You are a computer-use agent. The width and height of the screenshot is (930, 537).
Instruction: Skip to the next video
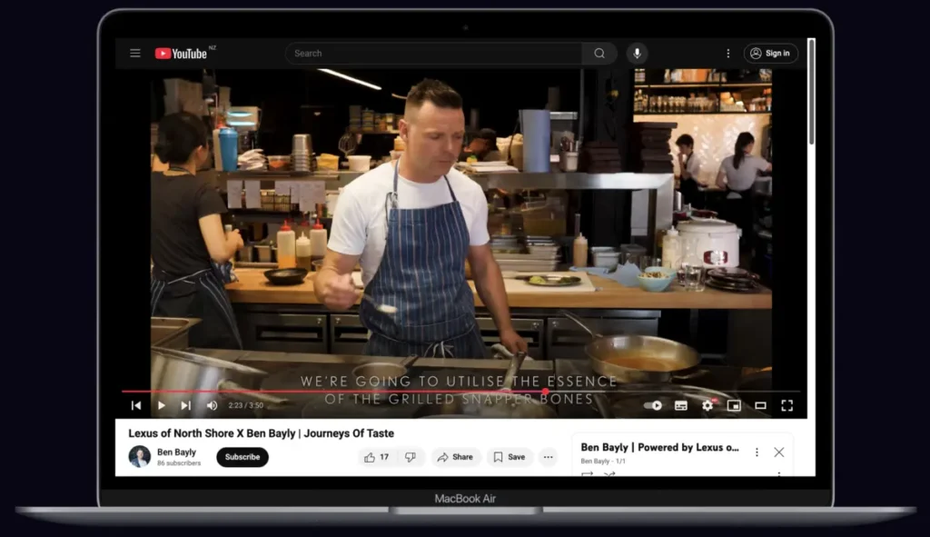tap(185, 405)
